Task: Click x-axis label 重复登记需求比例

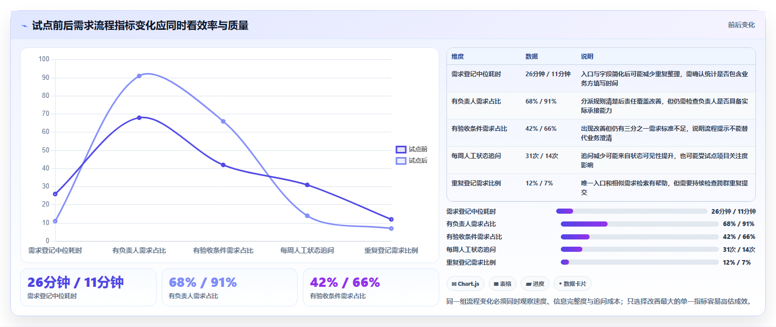Action: [391, 250]
